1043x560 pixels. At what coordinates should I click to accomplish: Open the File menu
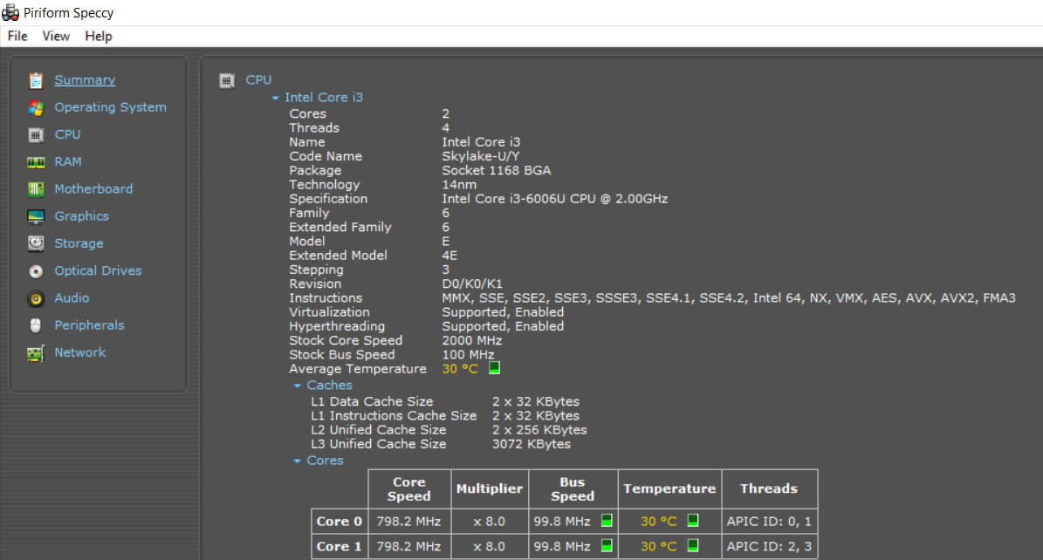[x=17, y=36]
